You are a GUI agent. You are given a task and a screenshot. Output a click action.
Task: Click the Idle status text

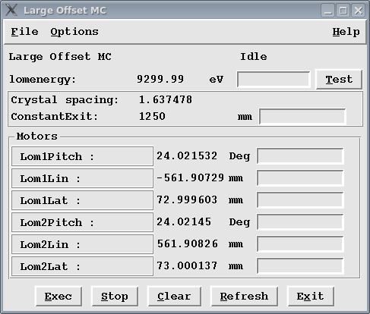click(254, 57)
